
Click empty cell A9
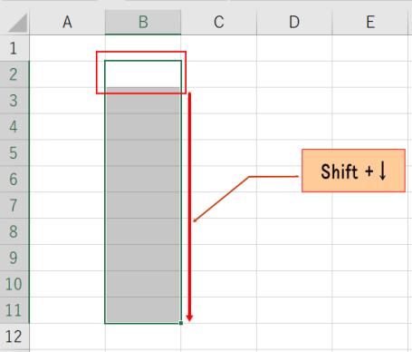[67, 258]
